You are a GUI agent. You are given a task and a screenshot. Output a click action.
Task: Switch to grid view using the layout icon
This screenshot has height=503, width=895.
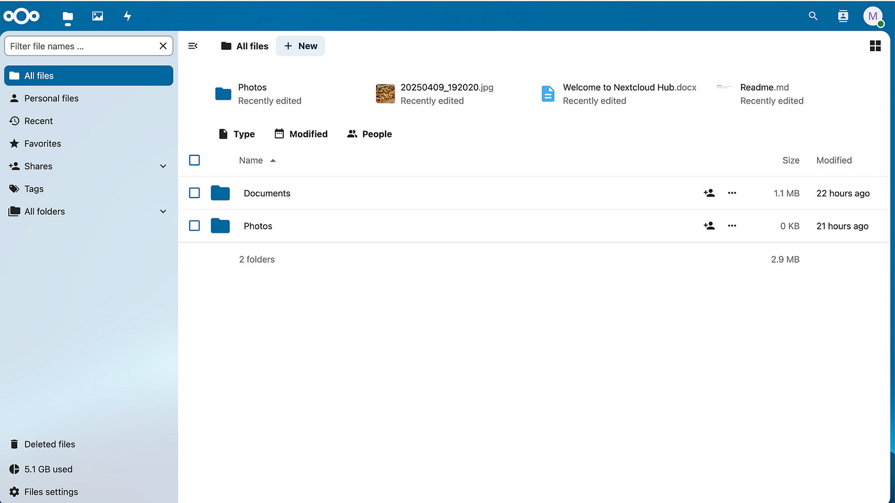coord(875,45)
